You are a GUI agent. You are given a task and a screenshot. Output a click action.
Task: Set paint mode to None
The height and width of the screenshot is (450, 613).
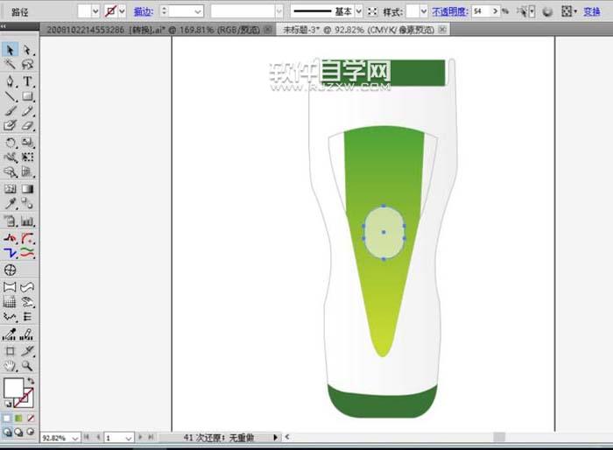pyautogui.click(x=30, y=418)
